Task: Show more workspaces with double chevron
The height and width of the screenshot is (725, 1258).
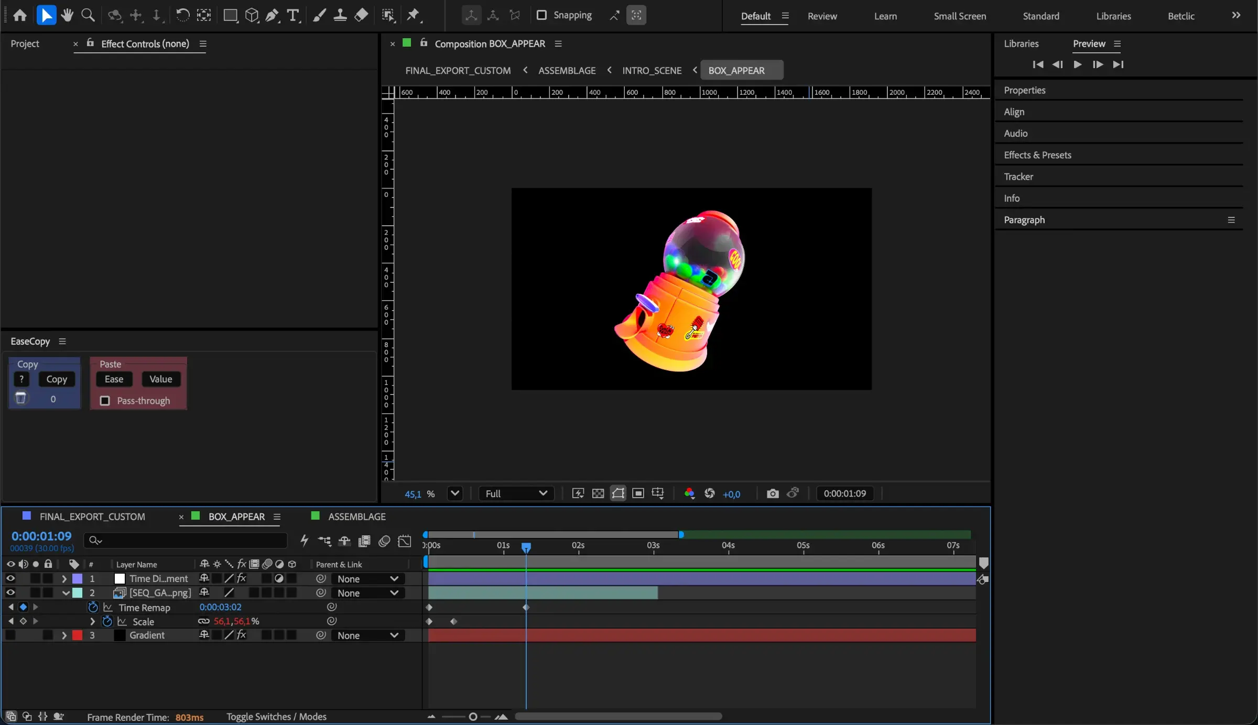Action: coord(1236,15)
